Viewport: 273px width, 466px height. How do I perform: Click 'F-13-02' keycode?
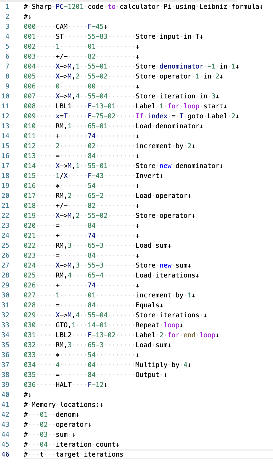pyautogui.click(x=102, y=335)
